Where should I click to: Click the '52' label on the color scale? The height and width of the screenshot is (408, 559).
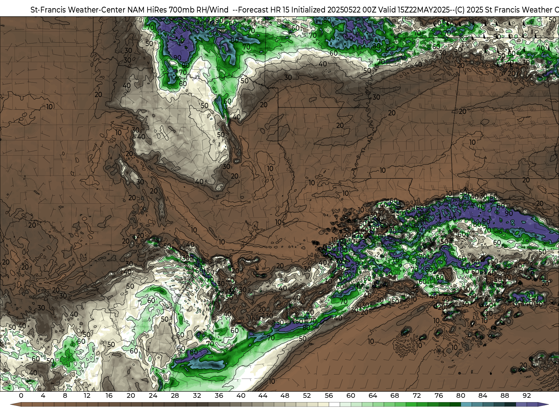[x=307, y=395]
